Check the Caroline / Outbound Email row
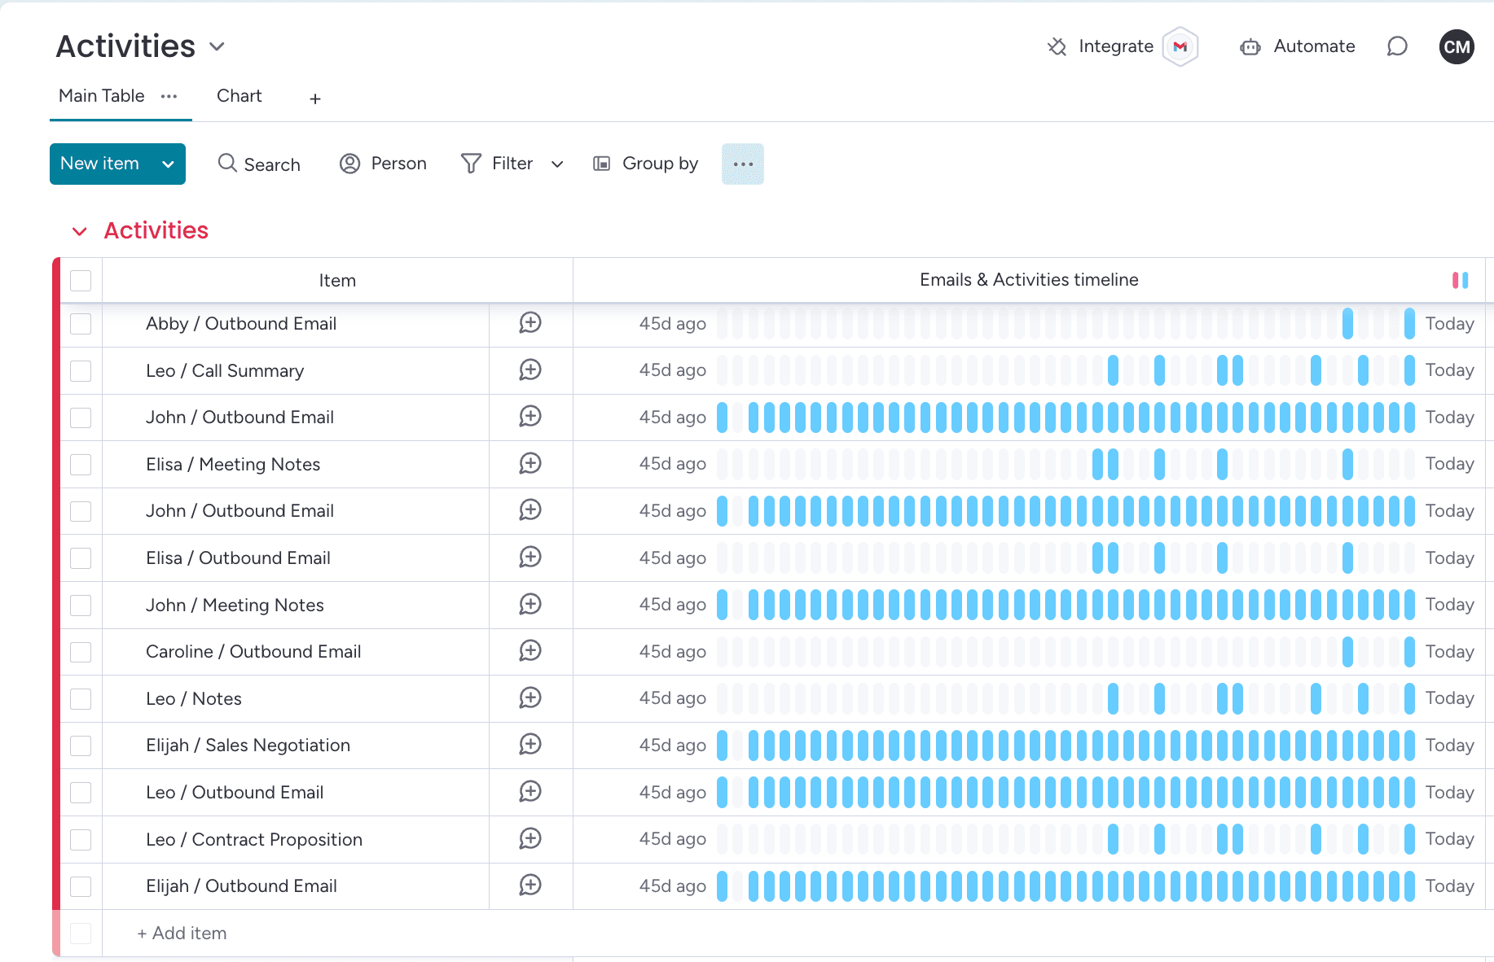 coord(81,652)
